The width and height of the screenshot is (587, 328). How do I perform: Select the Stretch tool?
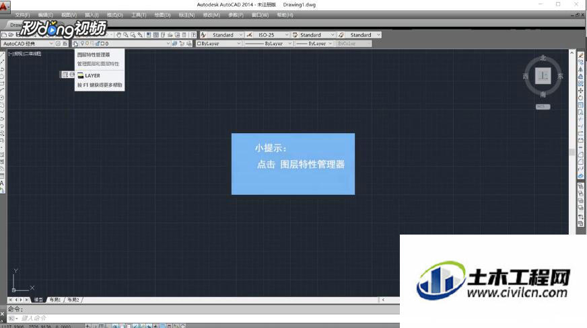581,112
